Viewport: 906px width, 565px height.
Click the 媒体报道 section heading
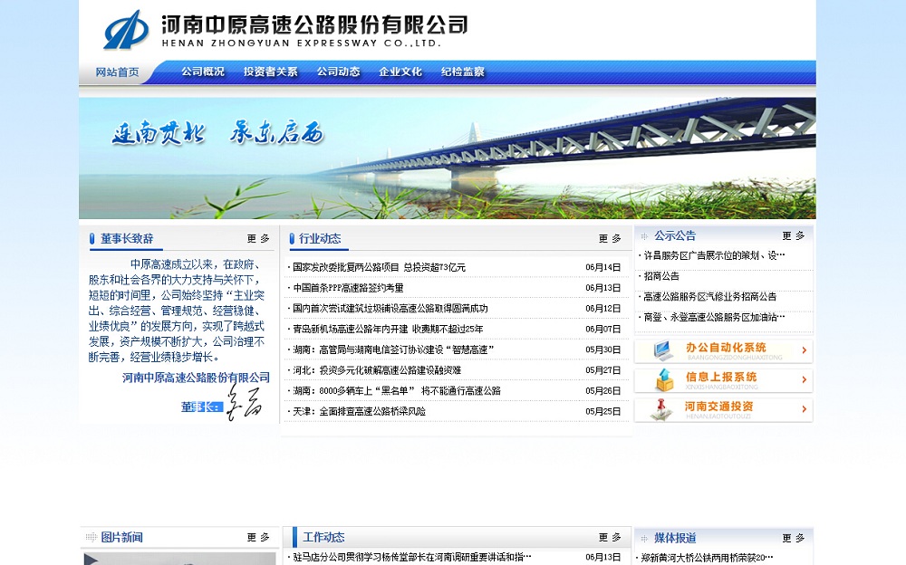(x=675, y=538)
